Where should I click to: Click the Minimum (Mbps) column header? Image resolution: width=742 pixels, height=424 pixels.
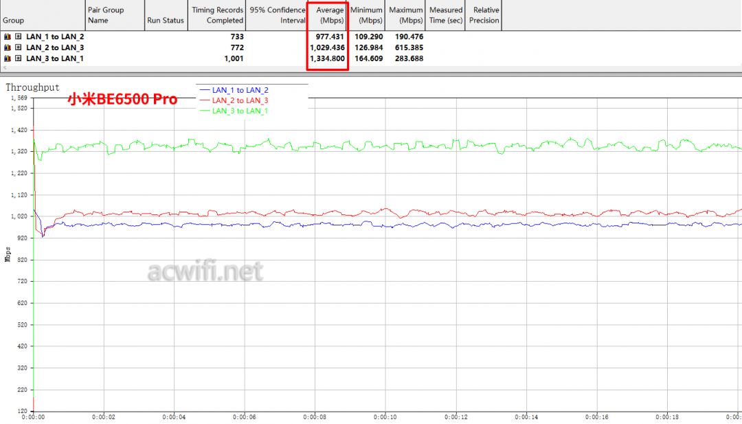366,15
